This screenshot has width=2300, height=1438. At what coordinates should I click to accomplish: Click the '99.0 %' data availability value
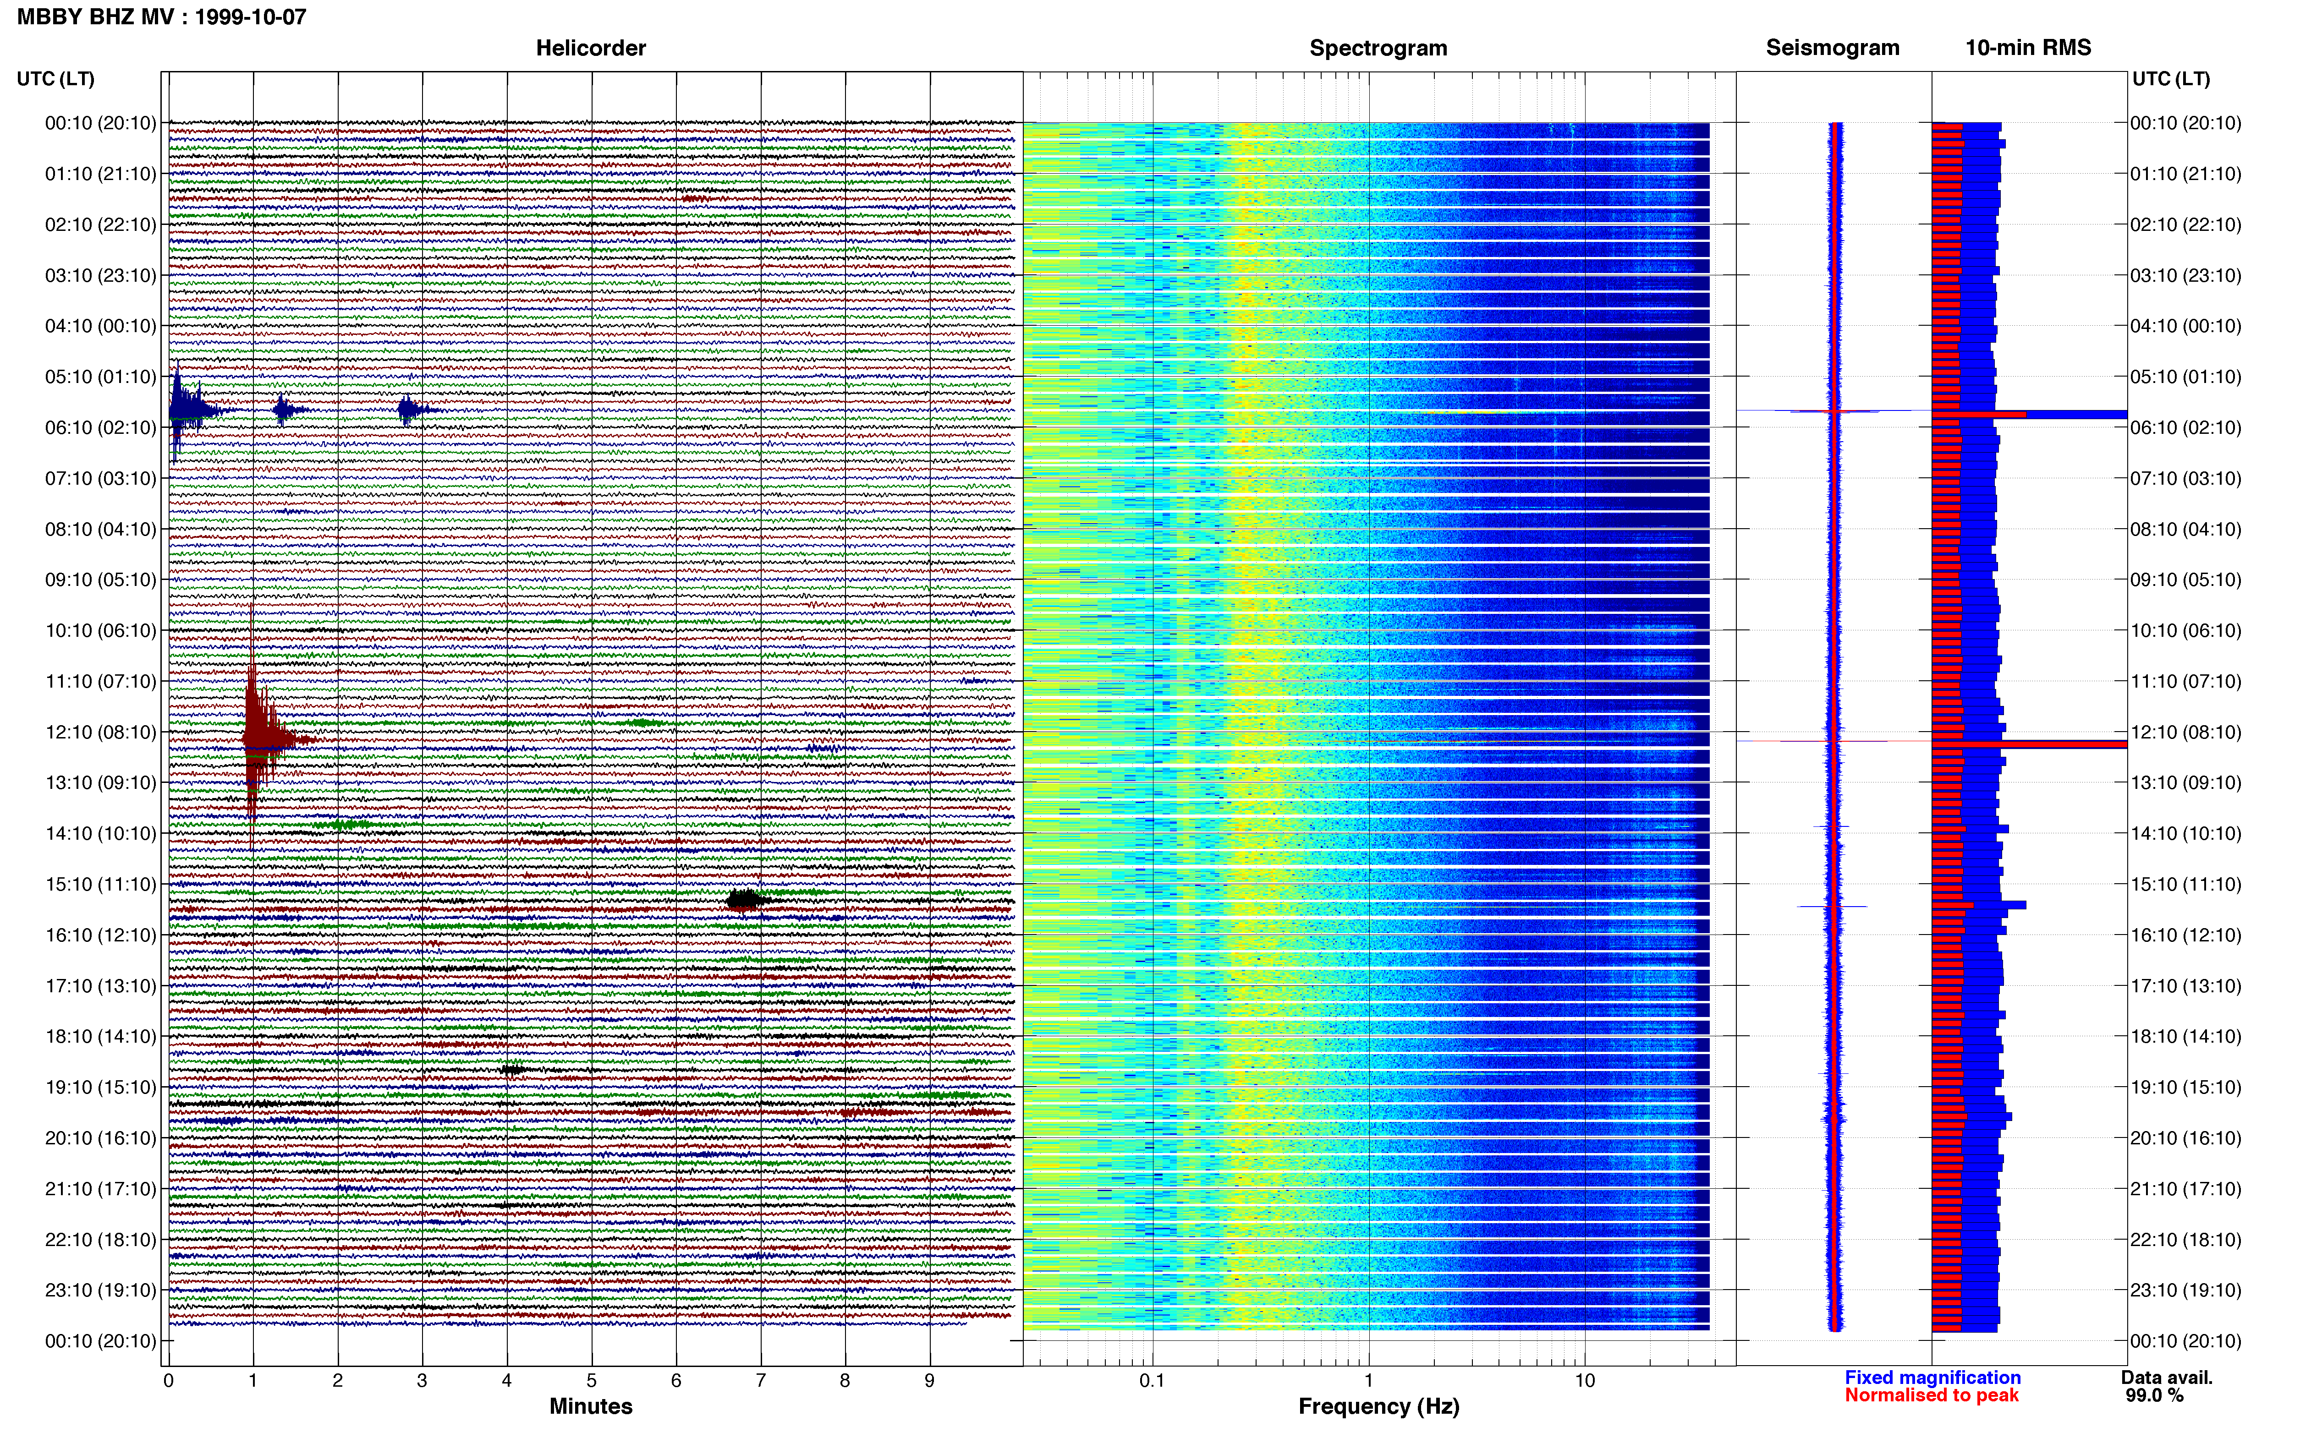point(2154,1395)
